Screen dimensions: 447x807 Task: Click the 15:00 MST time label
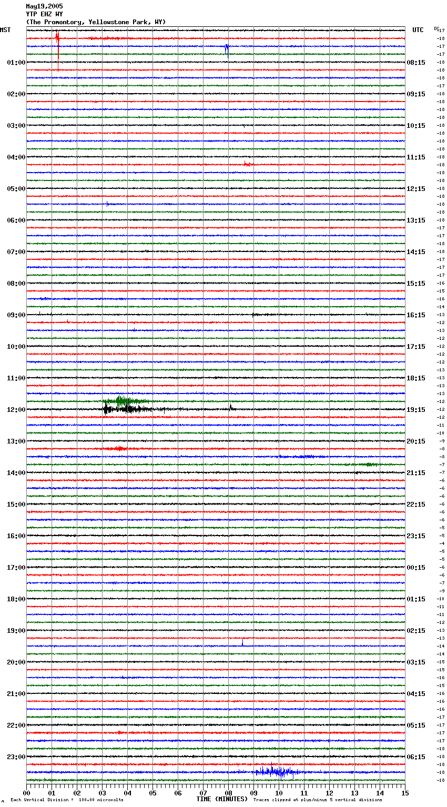pyautogui.click(x=16, y=505)
